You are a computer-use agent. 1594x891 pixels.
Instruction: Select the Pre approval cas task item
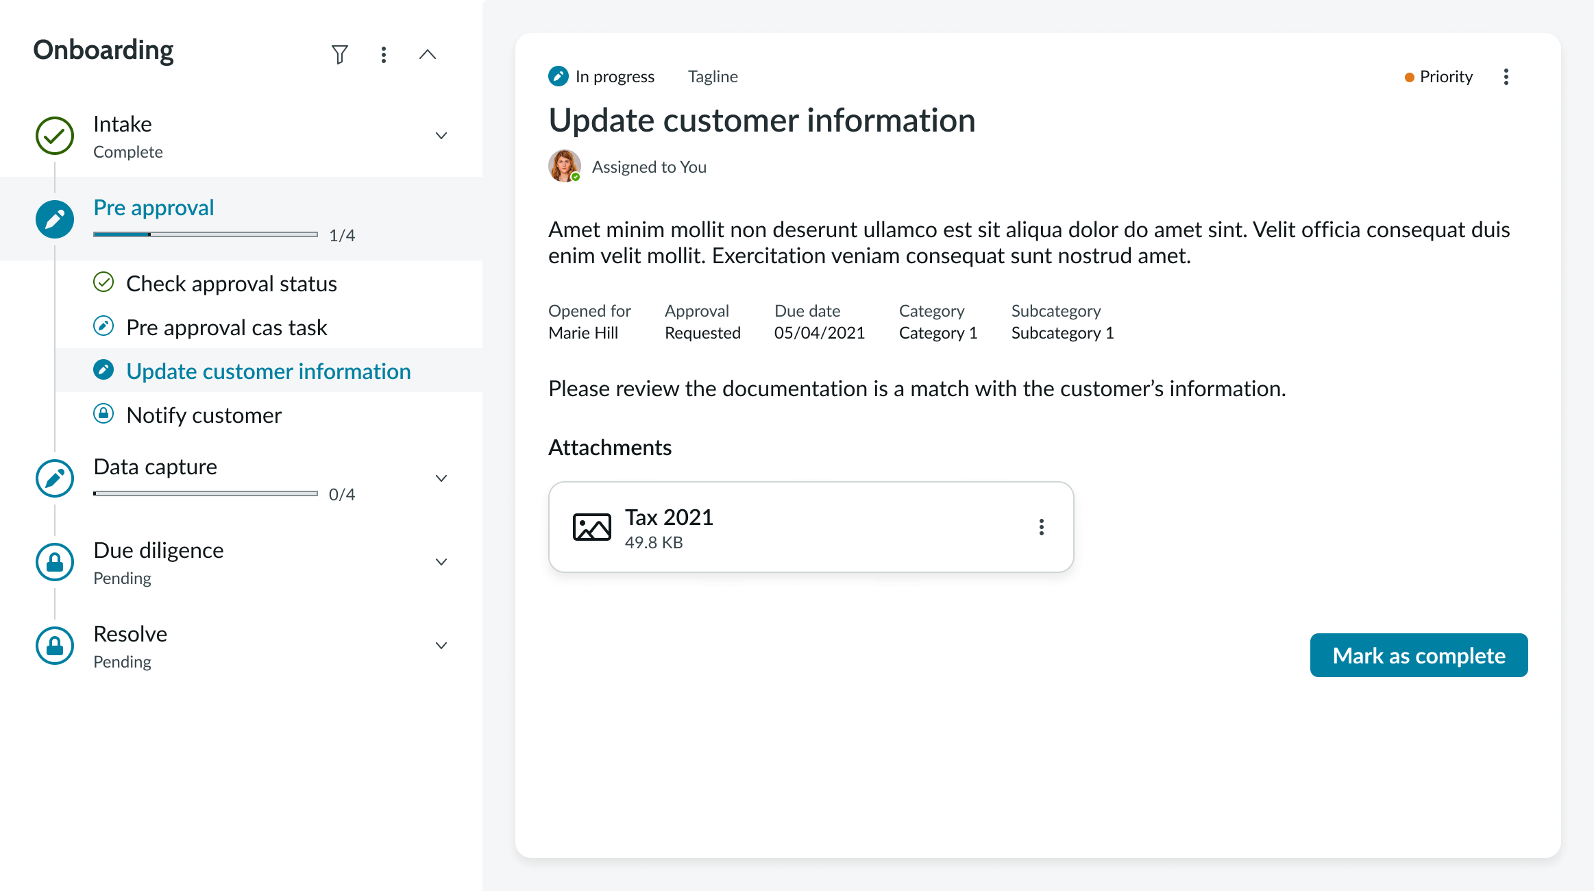coord(227,327)
